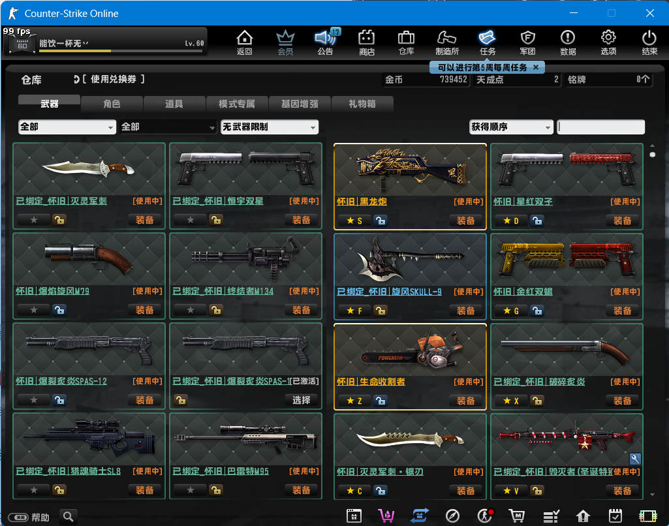The width and height of the screenshot is (669, 526).
Task: Open 选项 settings gear icon
Action: (x=608, y=42)
